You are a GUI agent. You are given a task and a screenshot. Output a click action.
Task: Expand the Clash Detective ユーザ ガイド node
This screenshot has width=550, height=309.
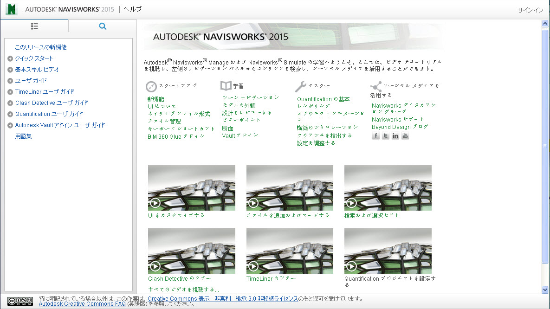(10, 103)
